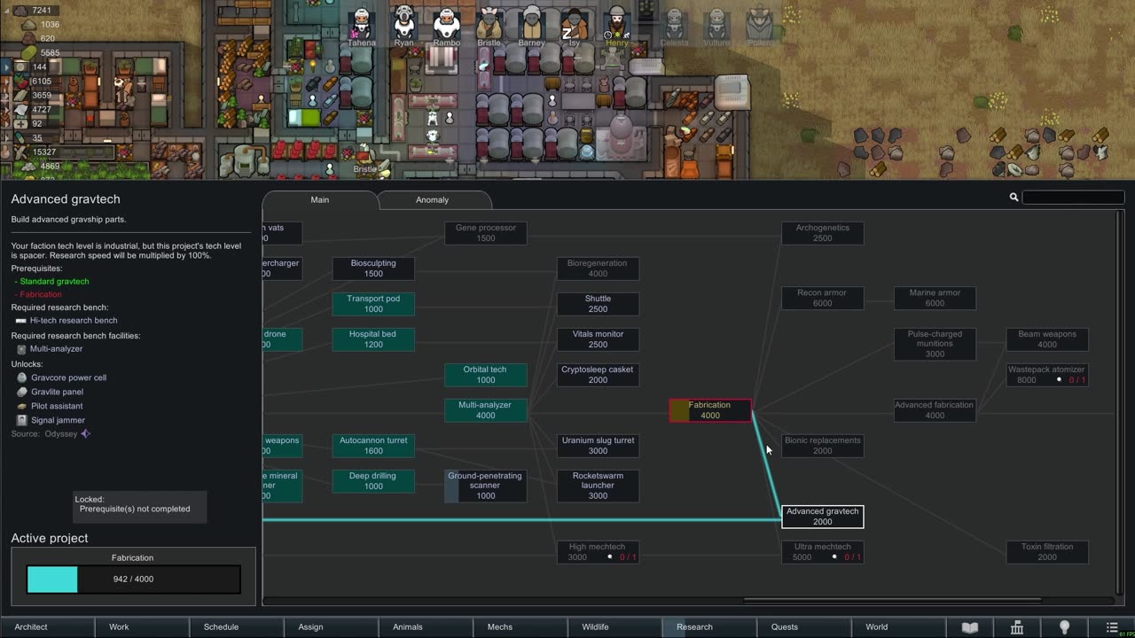Open the Animals tab
Image resolution: width=1135 pixels, height=638 pixels.
point(426,627)
